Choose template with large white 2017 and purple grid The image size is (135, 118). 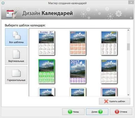[x=78, y=71]
